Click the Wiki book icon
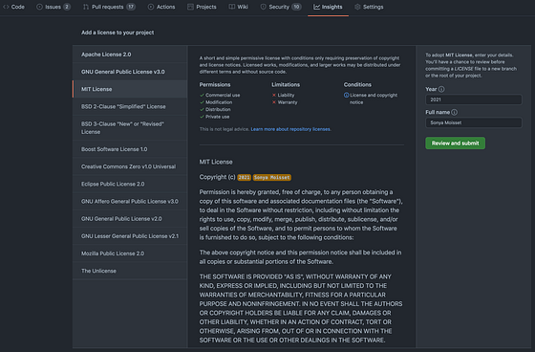This screenshot has width=535, height=352. [231, 7]
